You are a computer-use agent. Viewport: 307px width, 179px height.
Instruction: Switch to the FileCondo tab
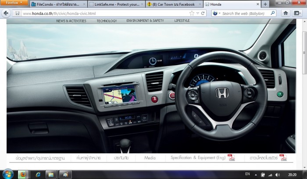[x=58, y=4]
